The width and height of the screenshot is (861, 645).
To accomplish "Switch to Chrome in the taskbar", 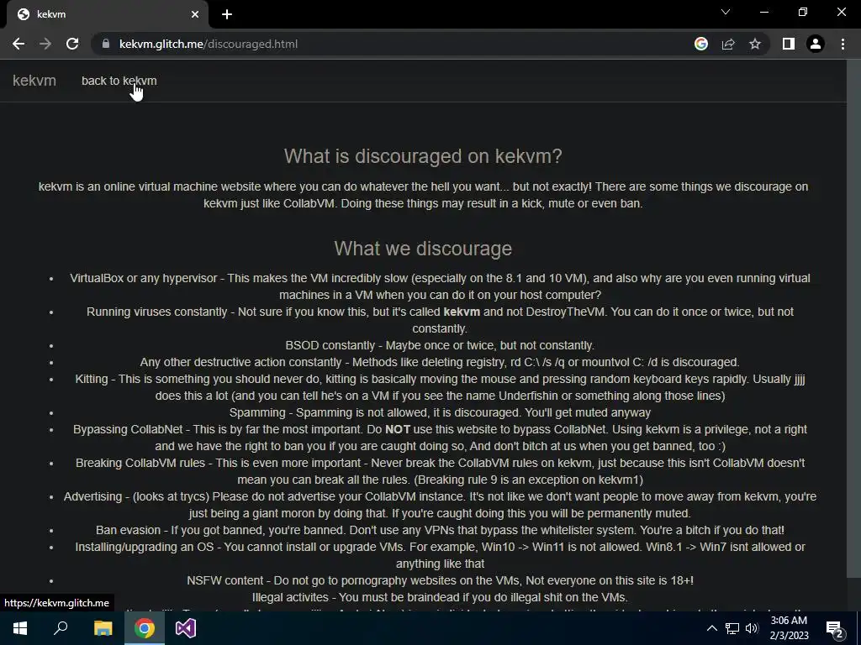I will [145, 628].
